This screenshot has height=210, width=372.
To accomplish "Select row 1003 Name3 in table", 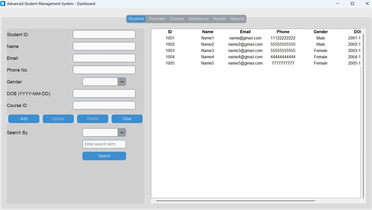I will click(x=256, y=51).
